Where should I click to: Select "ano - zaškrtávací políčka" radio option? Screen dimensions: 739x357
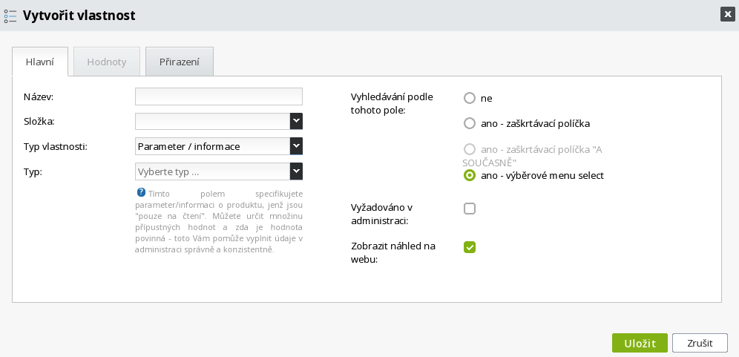(x=470, y=123)
